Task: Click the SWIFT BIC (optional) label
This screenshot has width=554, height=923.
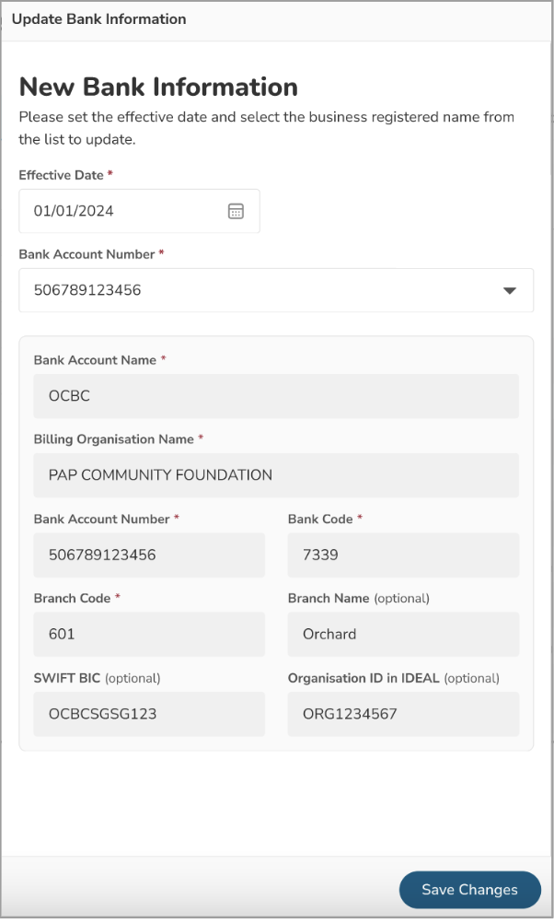Action: (x=97, y=678)
